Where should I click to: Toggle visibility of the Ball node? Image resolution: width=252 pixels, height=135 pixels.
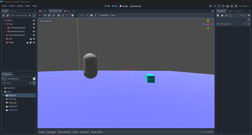pyautogui.click(x=34, y=39)
